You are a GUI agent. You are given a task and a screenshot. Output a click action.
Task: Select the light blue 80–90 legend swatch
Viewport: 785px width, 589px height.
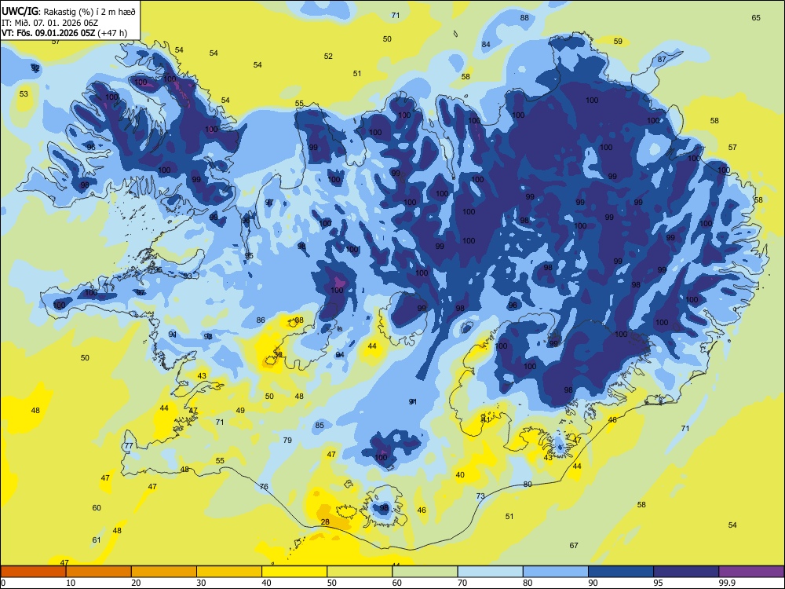pos(555,572)
